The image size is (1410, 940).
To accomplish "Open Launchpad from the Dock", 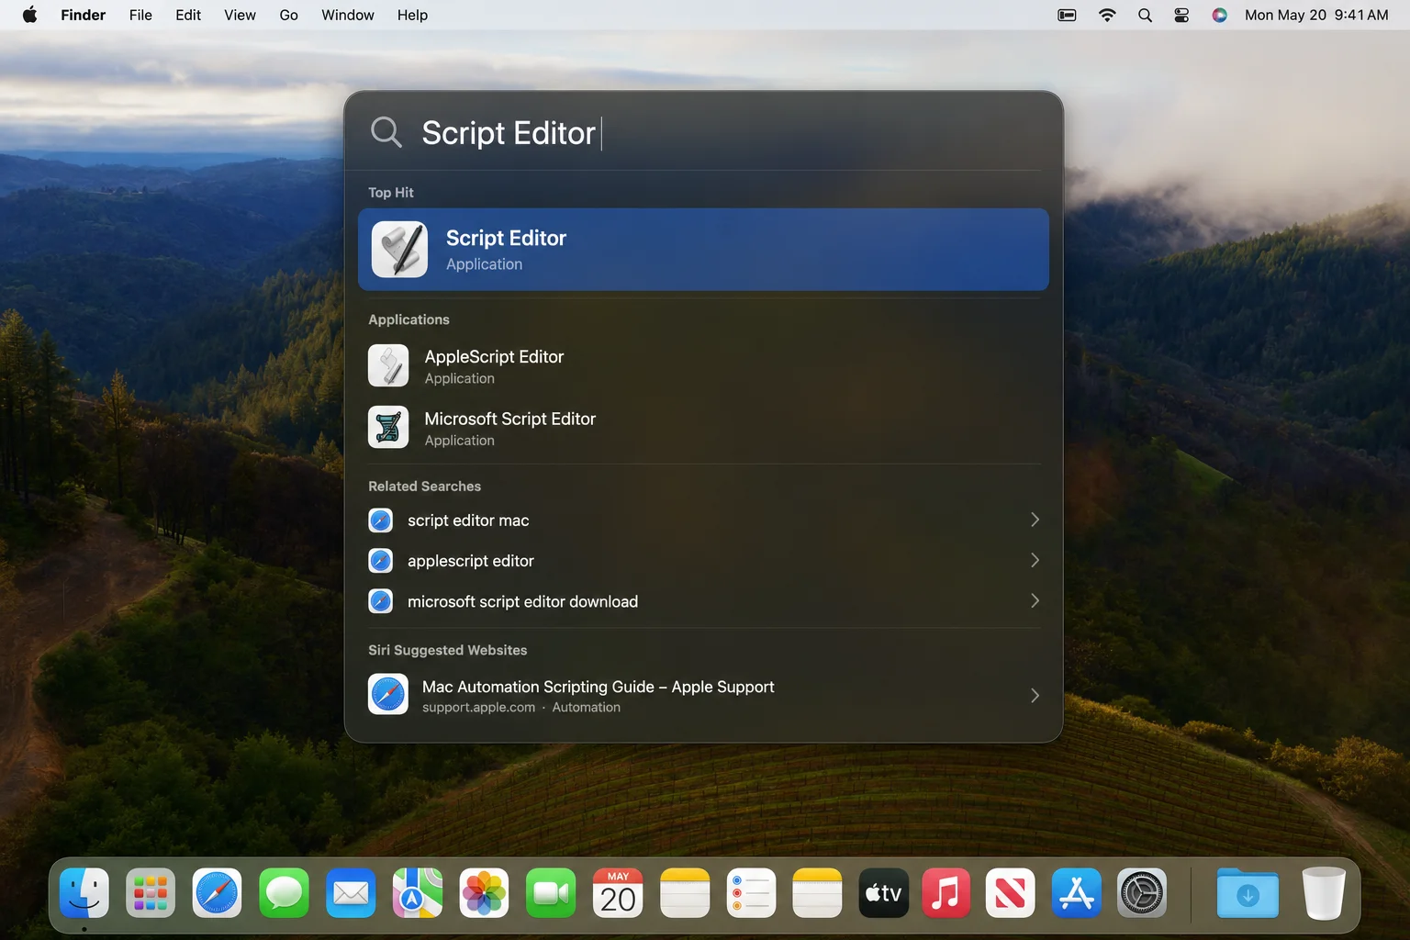I will point(151,893).
